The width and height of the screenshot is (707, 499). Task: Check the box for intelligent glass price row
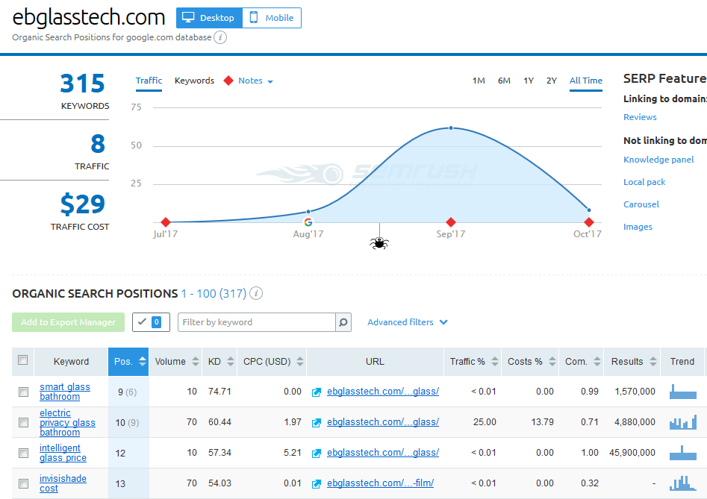(x=23, y=453)
